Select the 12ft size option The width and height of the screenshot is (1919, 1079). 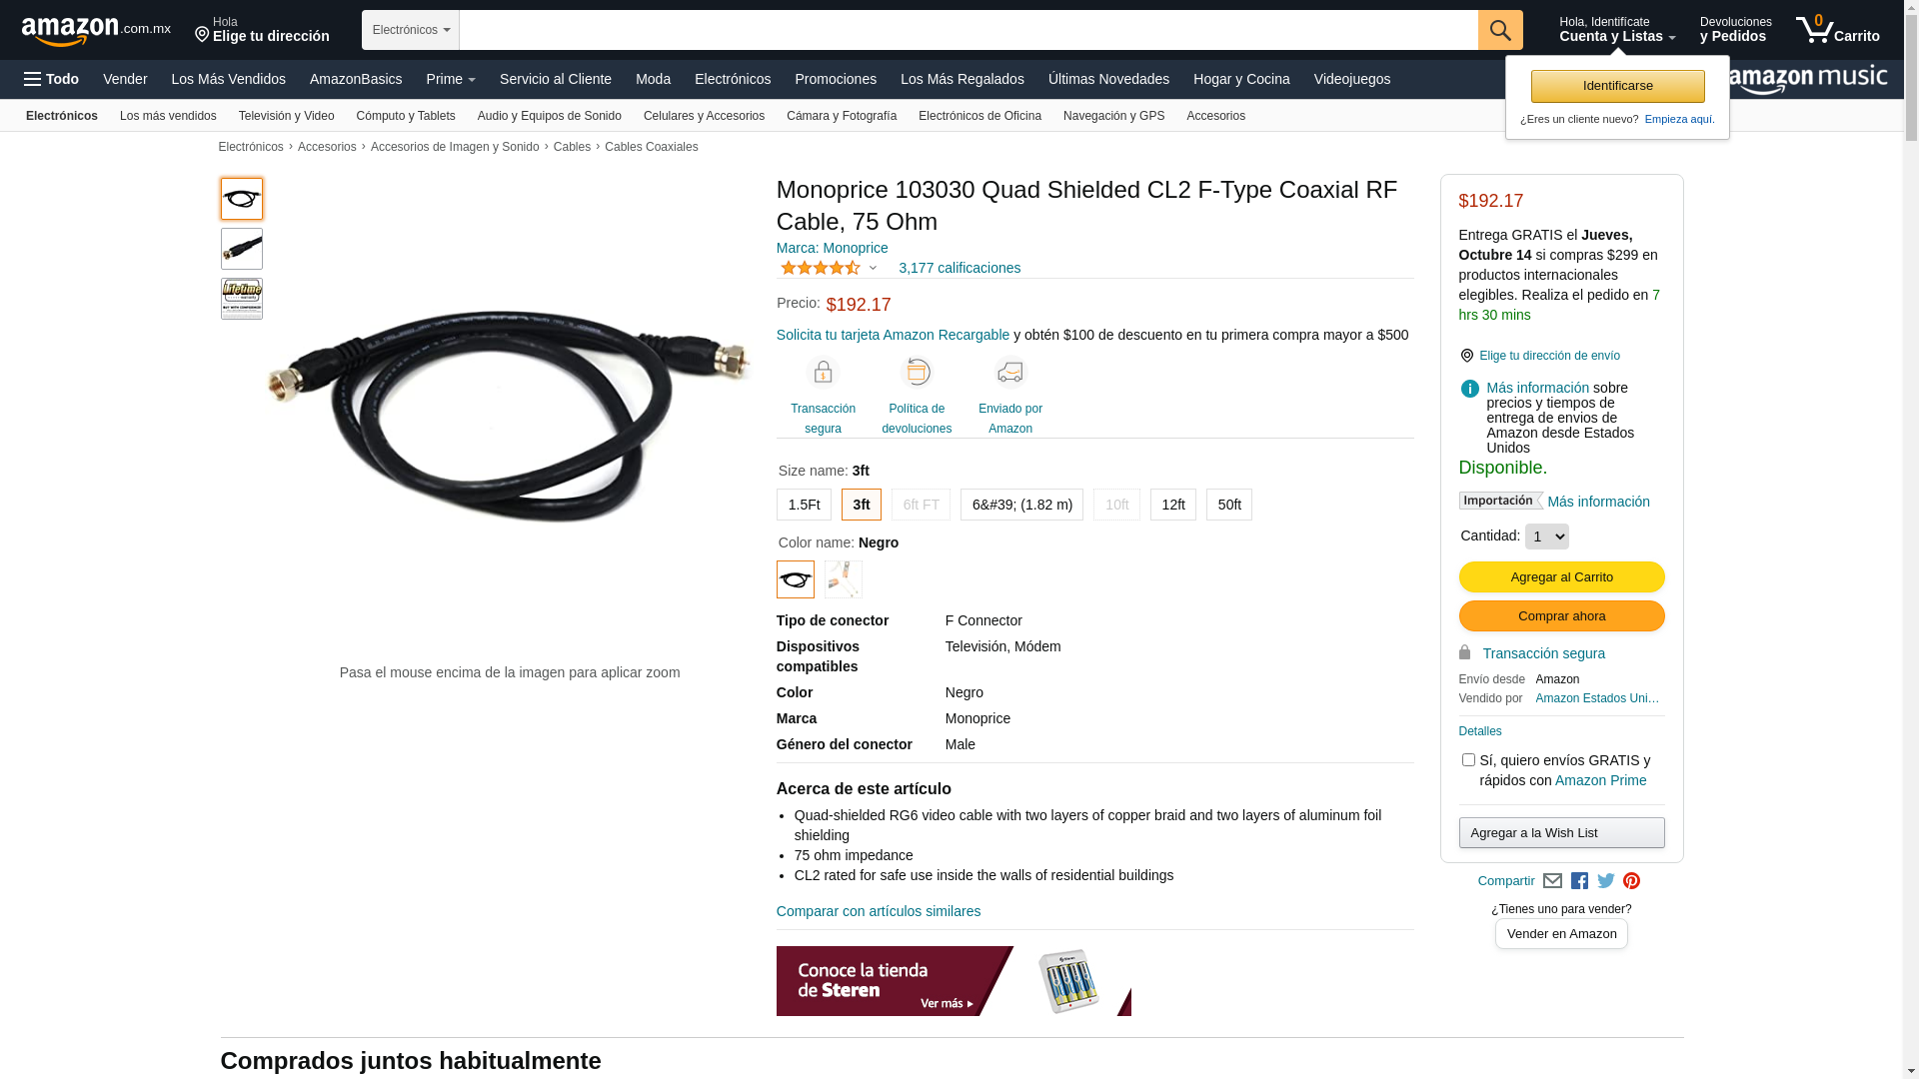pyautogui.click(x=1173, y=505)
